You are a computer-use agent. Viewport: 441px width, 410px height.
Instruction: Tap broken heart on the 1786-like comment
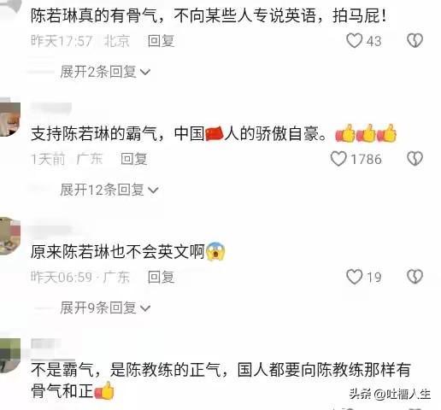coord(415,159)
